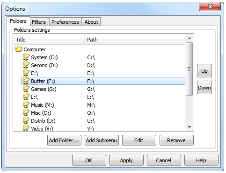
Task: Open the Preferences tab
Action: [65, 22]
